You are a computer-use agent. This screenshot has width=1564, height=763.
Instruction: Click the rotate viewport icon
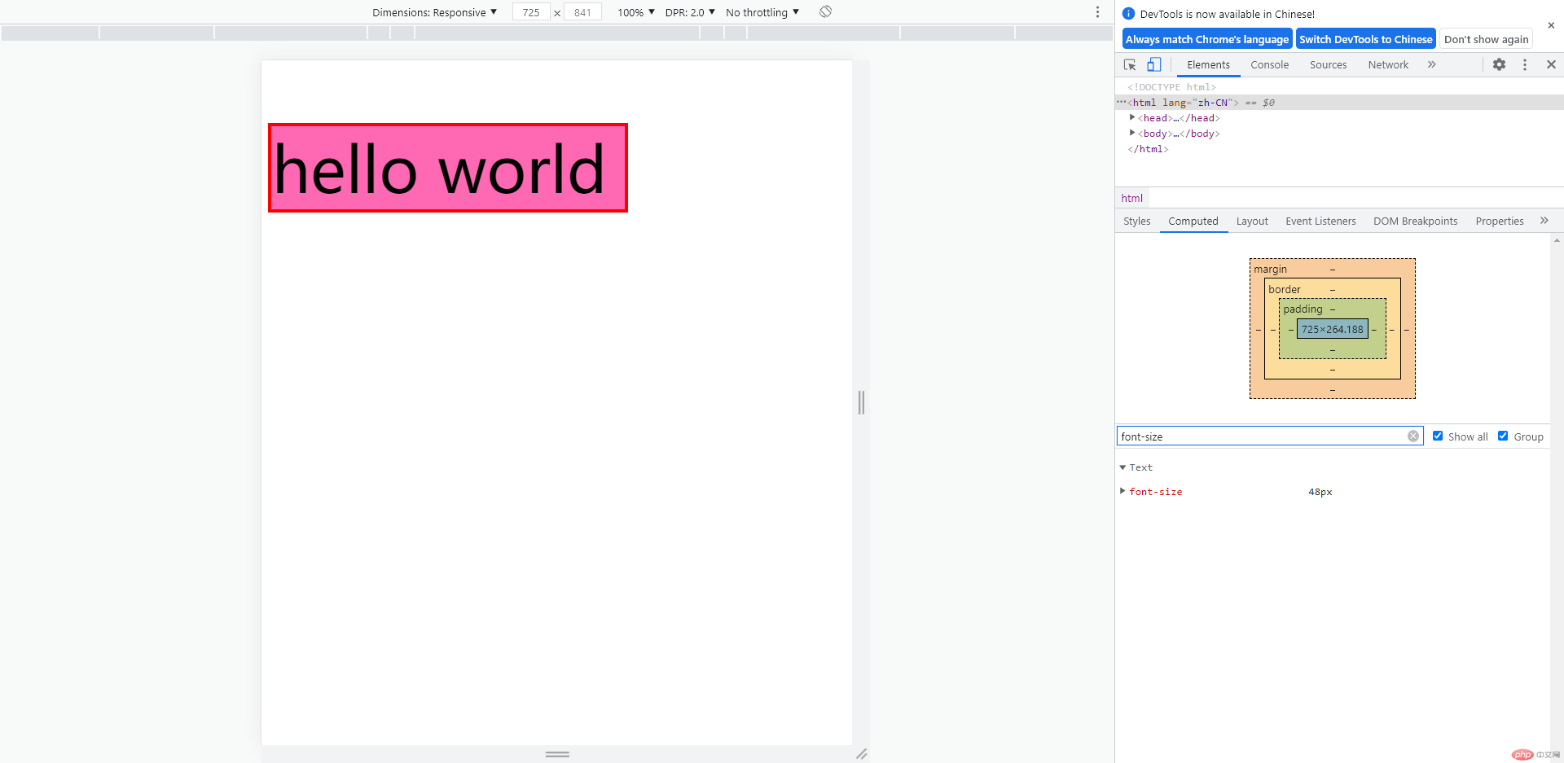825,11
